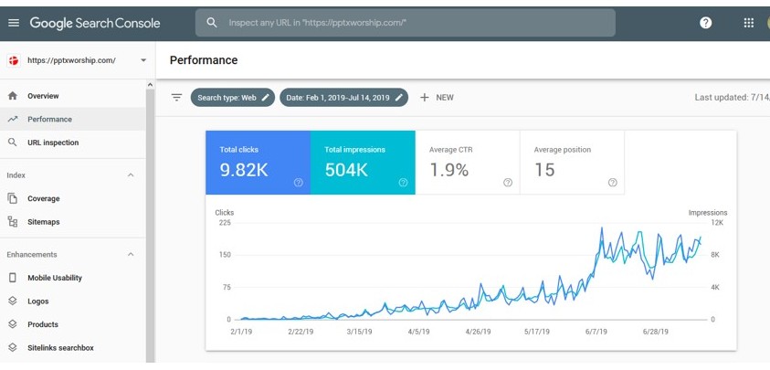Collapse the Enhancements section
This screenshot has width=770, height=370.
click(130, 255)
